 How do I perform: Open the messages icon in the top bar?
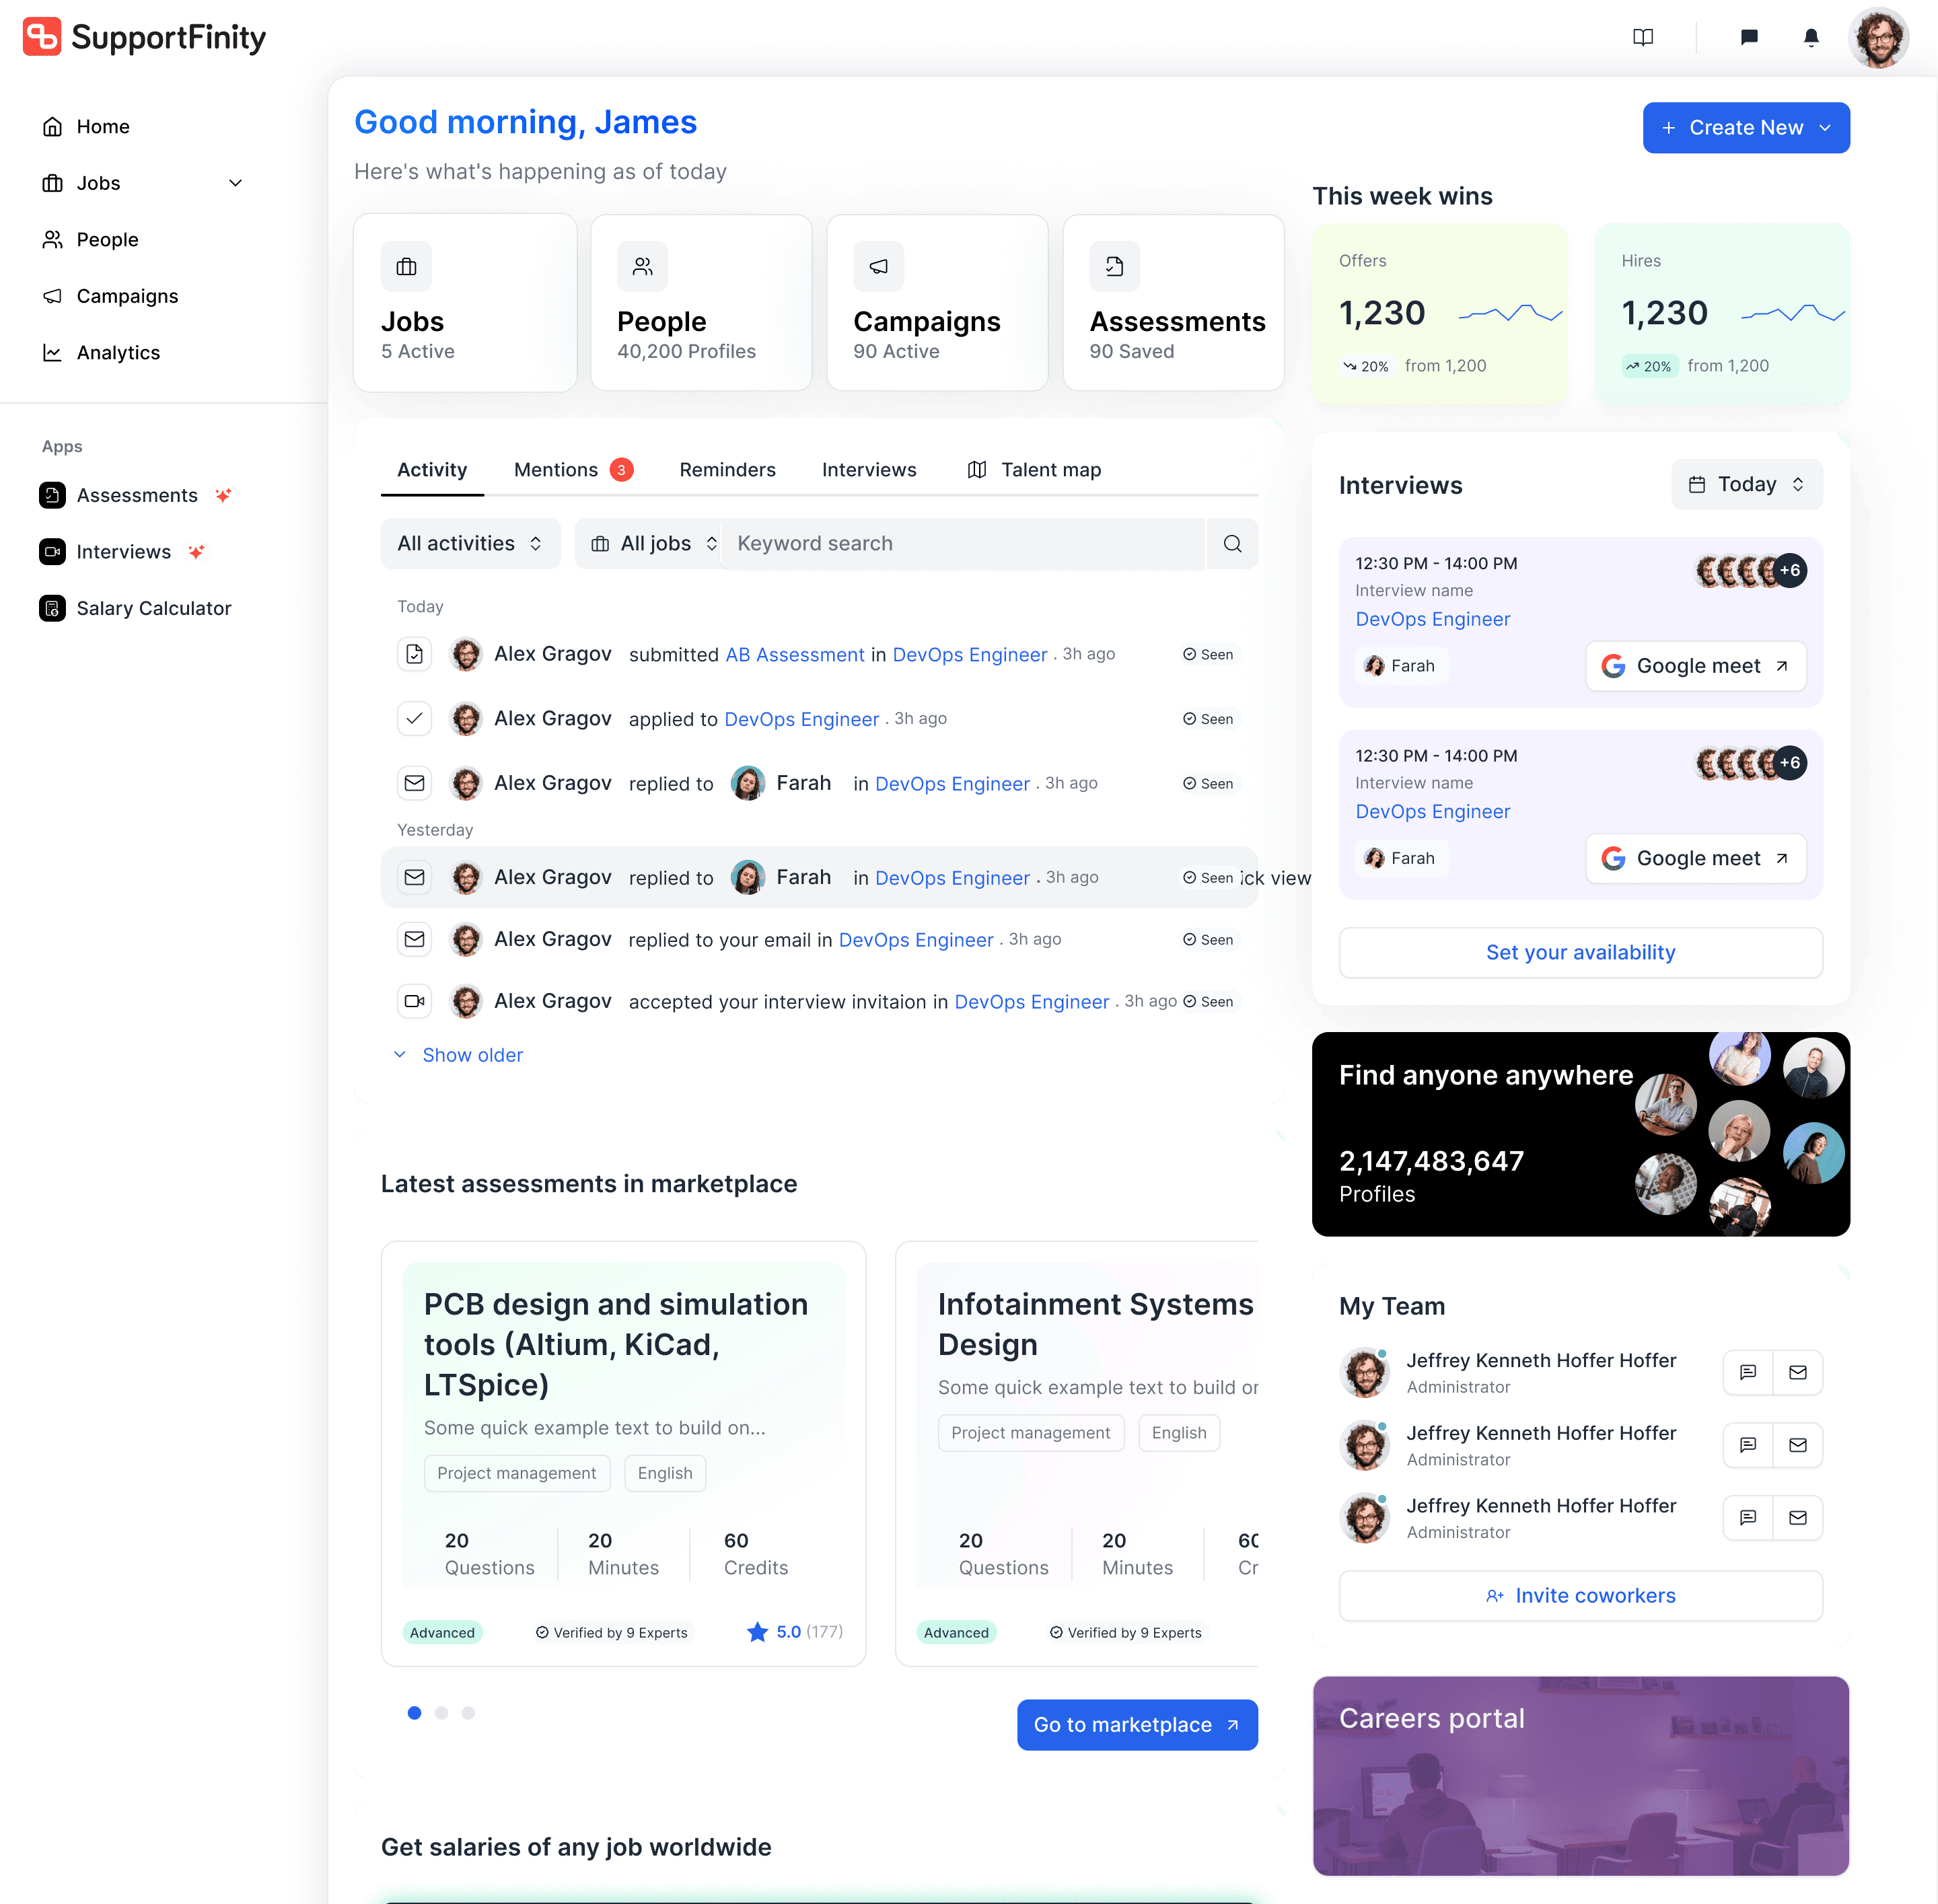click(x=1748, y=37)
